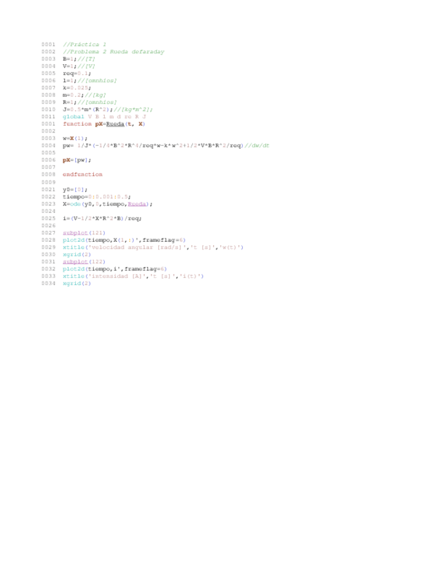Click the '//dw/dt' comment
Image resolution: width=443 pixels, height=573 pixels.
click(x=257, y=146)
